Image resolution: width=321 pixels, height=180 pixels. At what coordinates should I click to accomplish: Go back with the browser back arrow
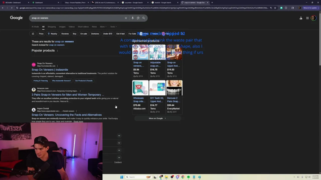(3, 8)
